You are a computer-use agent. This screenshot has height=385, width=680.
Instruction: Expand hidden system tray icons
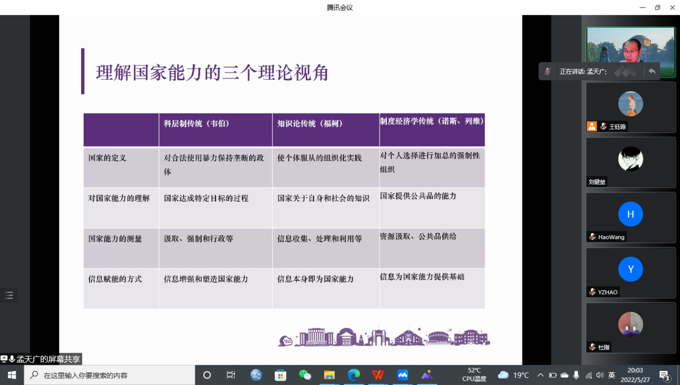[x=540, y=375]
